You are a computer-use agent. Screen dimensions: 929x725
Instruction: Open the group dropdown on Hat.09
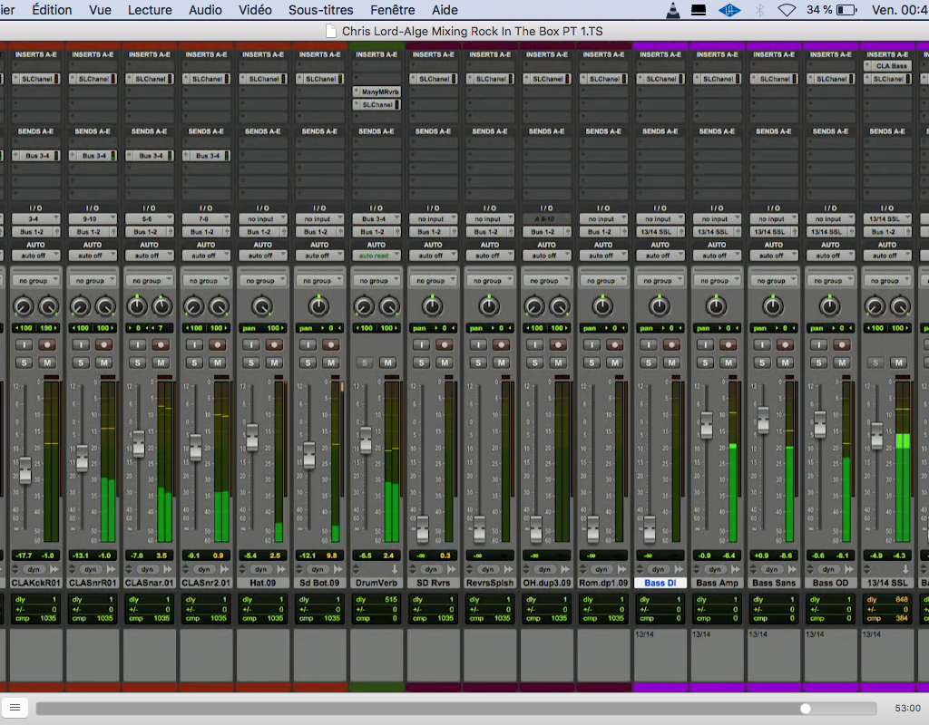tap(262, 281)
